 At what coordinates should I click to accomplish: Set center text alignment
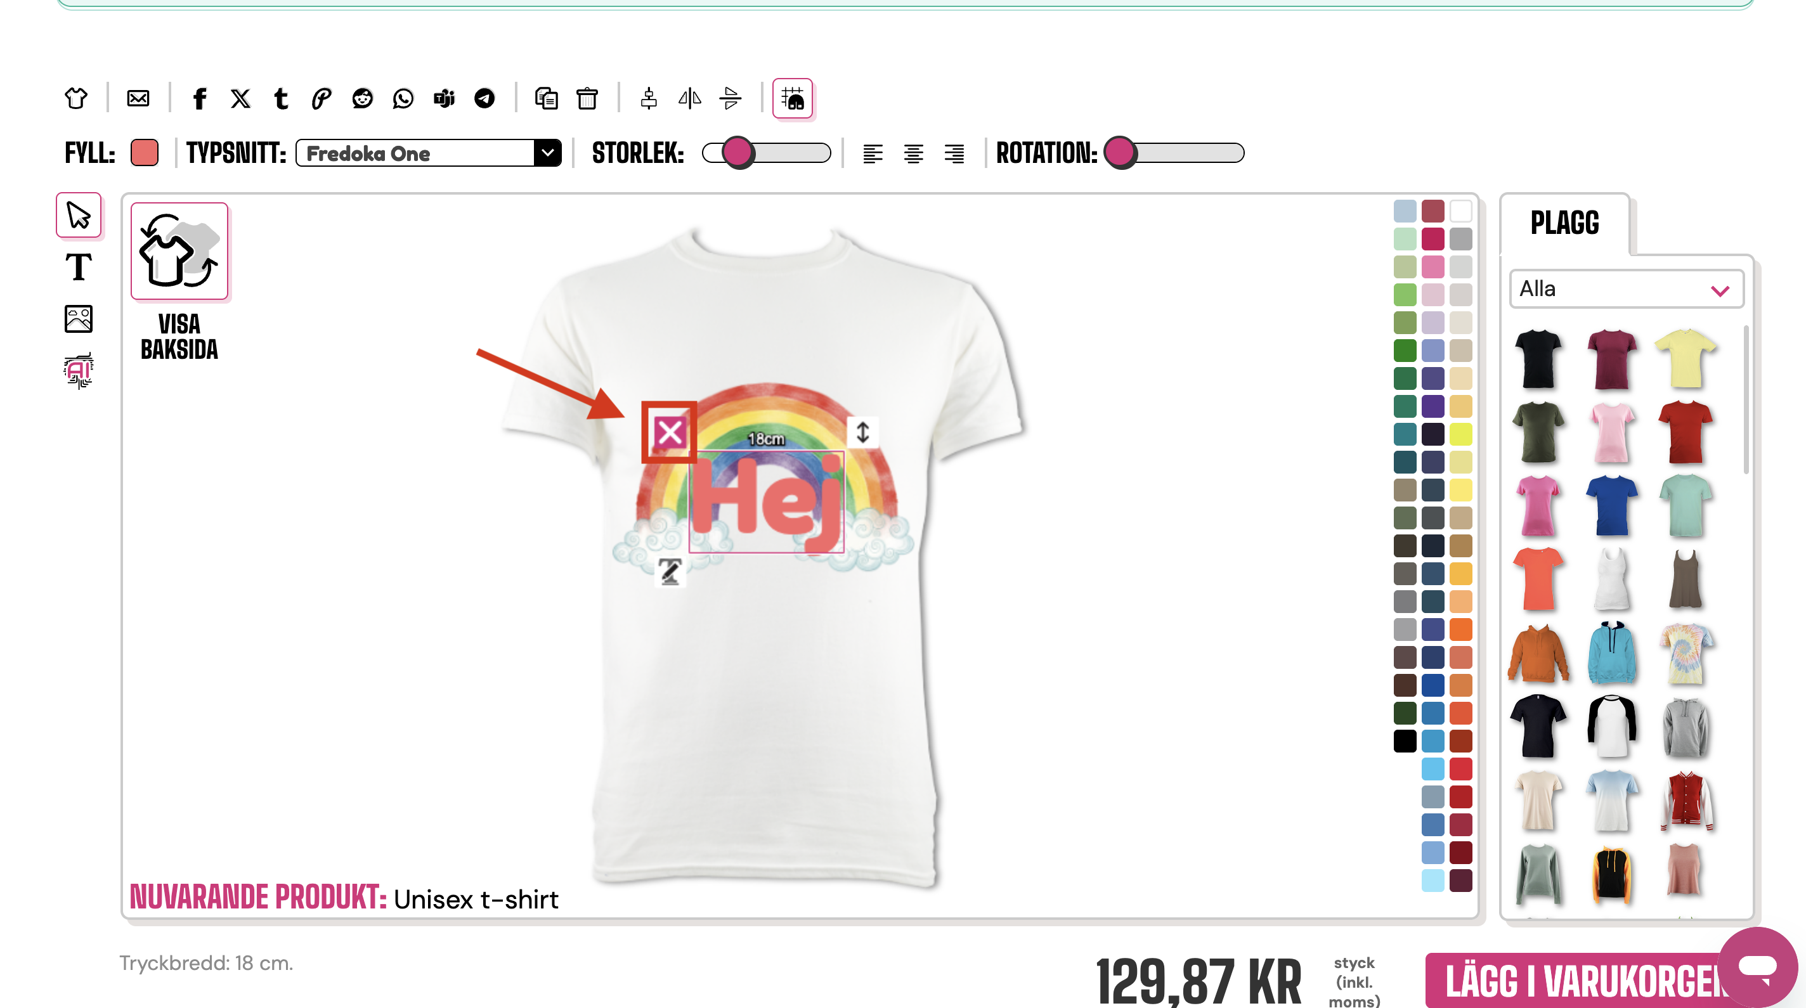[913, 153]
